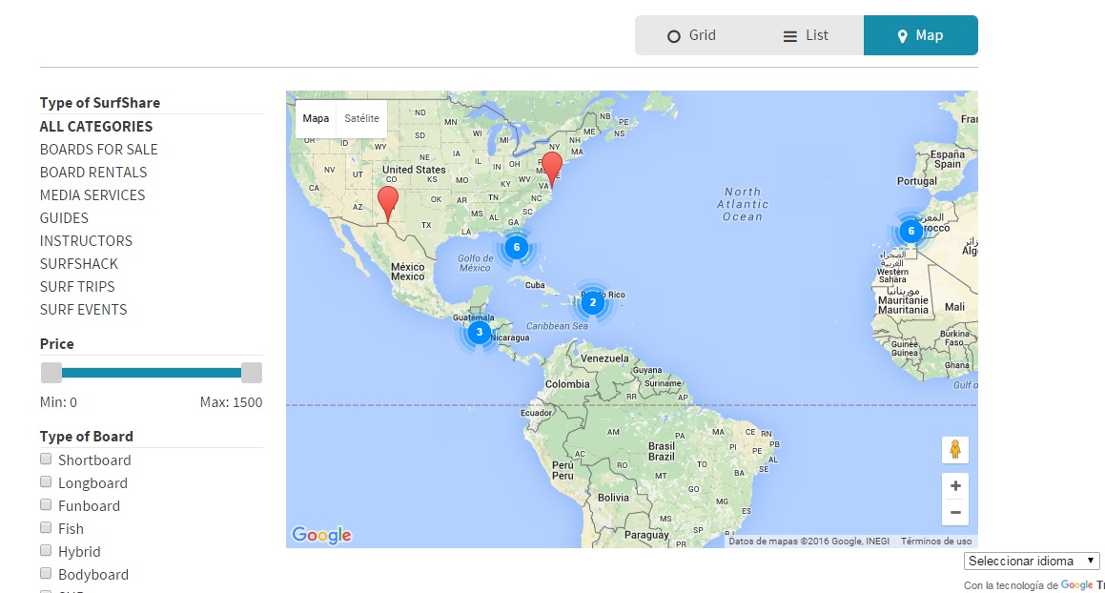Open the cluster of 3 near Guatemala
The width and height of the screenshot is (1105, 593).
pos(478,332)
